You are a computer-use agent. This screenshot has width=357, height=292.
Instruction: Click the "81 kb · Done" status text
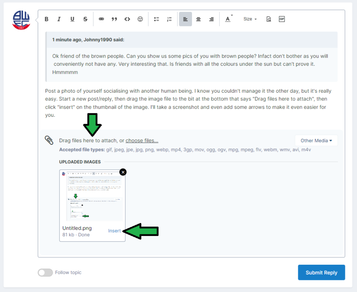pyautogui.click(x=76, y=235)
